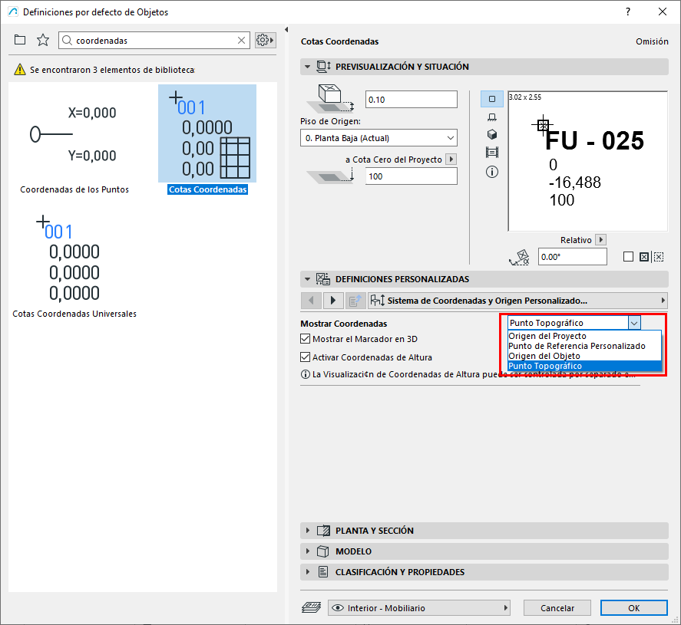Collapse Previsualización y Situación panel

(308, 67)
